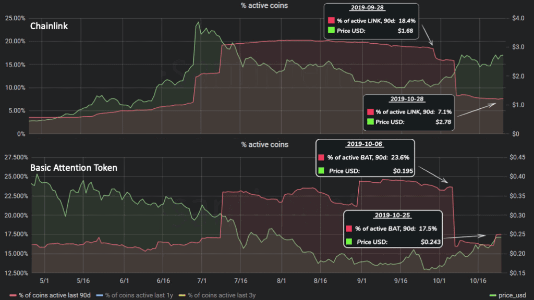
Task: Click the 'Price USD: $2.78' row
Action: point(409,122)
